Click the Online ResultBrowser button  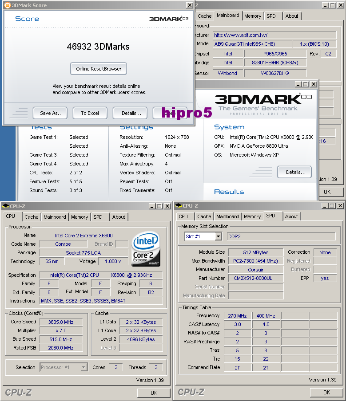coord(99,69)
